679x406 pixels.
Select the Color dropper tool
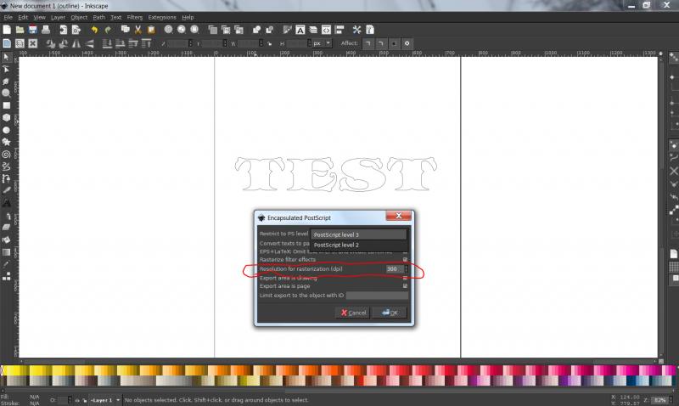pos(6,264)
